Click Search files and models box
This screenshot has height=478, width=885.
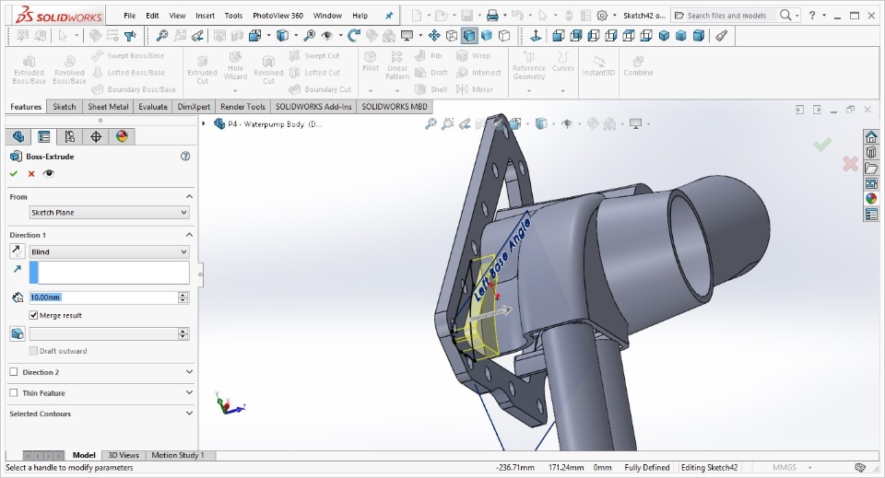pyautogui.click(x=726, y=16)
